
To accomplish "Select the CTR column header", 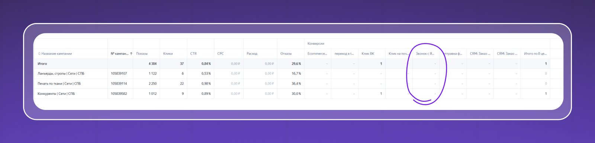I will pyautogui.click(x=193, y=54).
